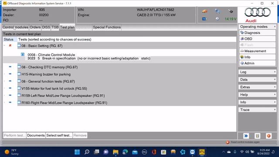Expand the Data panel
Image resolution: width=279 pixels, height=157 pixels.
point(257,79)
